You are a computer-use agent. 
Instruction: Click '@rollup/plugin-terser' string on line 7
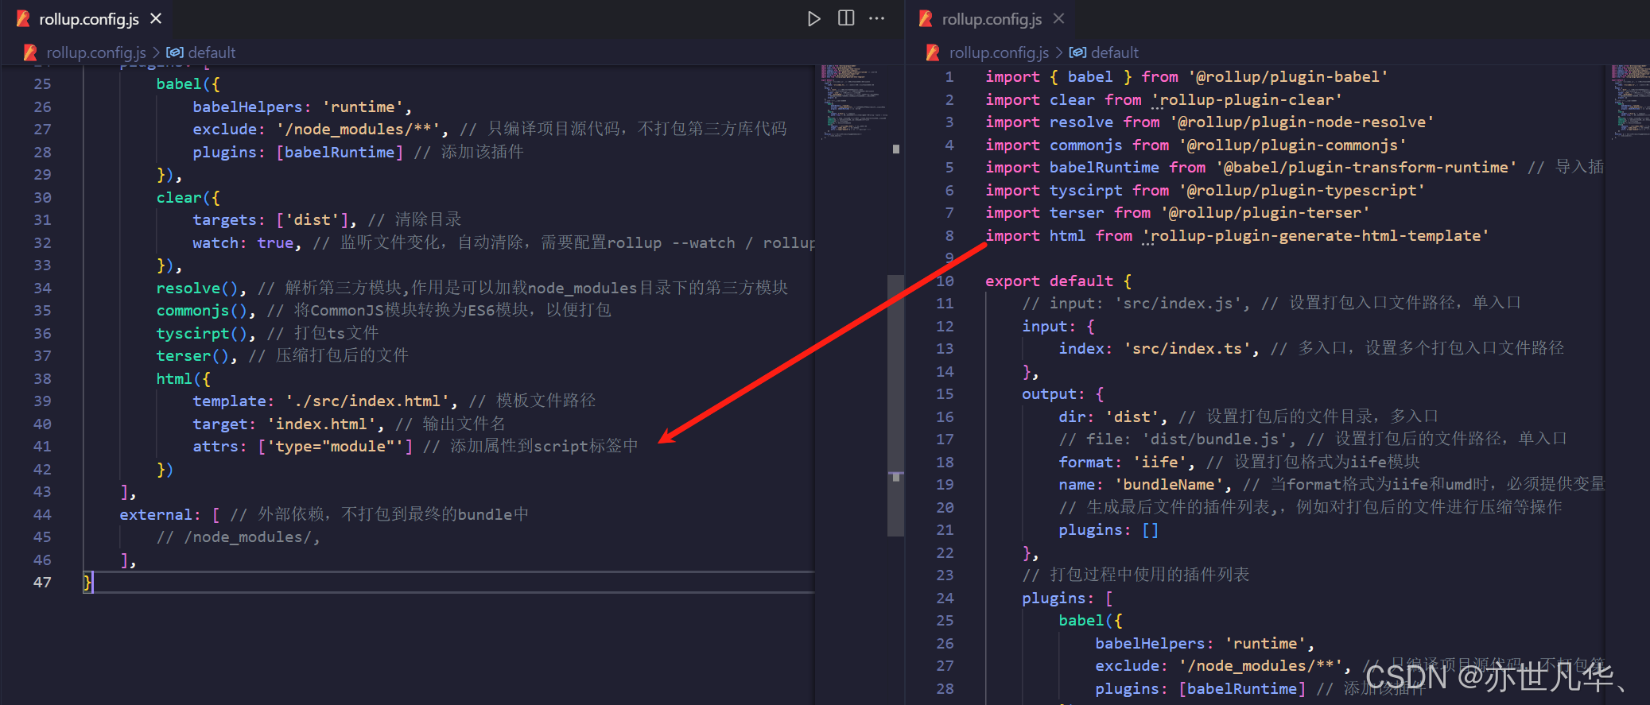1265,213
